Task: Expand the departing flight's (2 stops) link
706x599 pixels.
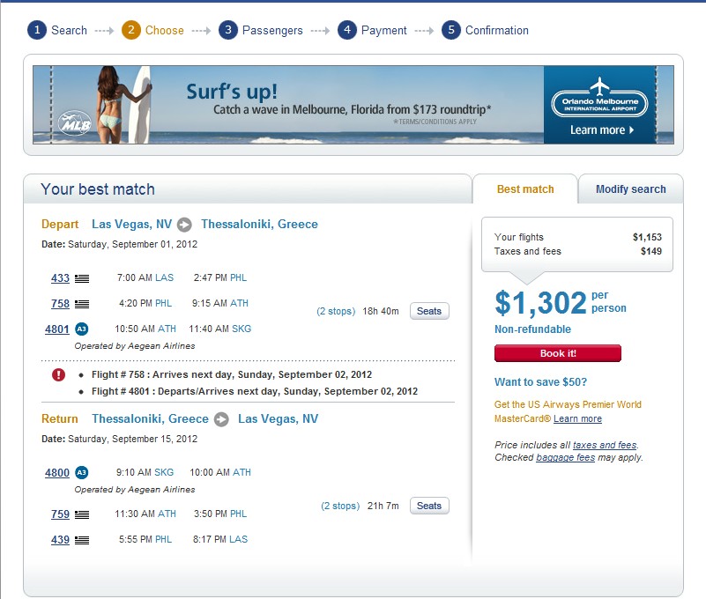Action: (x=336, y=311)
